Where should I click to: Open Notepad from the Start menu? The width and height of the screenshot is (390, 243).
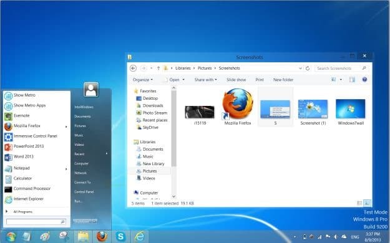(37, 168)
